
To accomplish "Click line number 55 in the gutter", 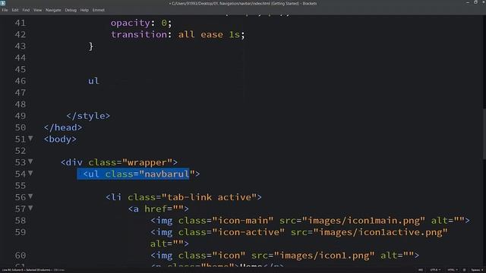I will click(21, 186).
